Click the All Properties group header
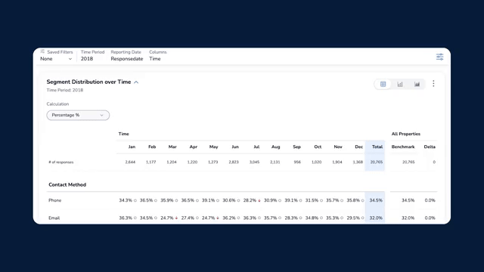This screenshot has height=272, width=484. click(x=406, y=134)
